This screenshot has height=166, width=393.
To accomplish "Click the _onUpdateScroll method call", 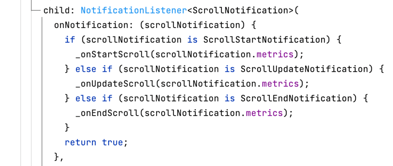I will point(116,83).
